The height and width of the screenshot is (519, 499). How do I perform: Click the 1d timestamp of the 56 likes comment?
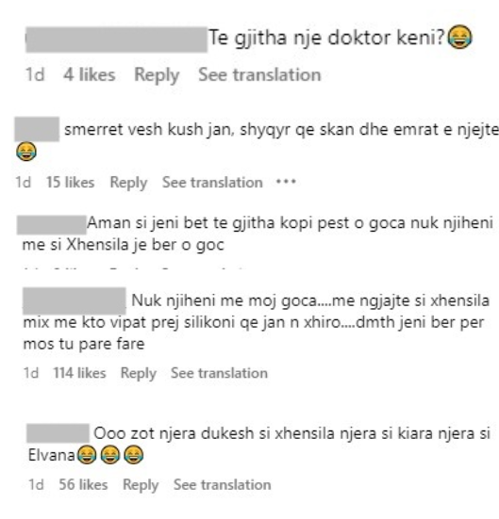pos(36,484)
